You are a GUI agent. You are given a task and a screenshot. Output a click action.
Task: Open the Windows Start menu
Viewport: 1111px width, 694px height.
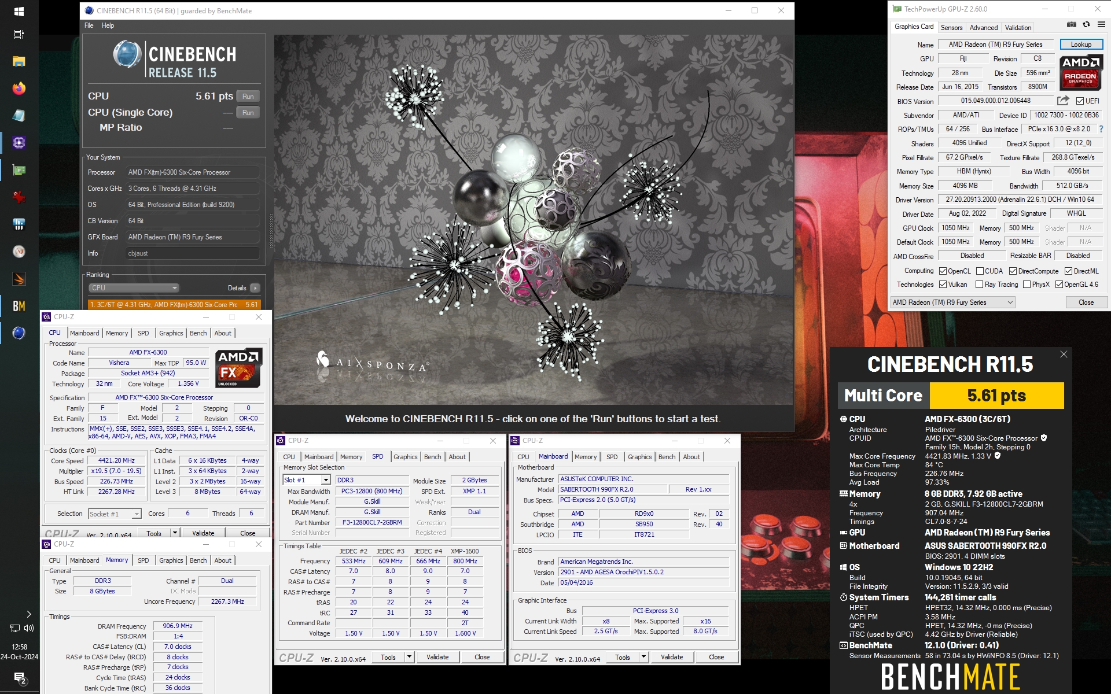pos(19,12)
